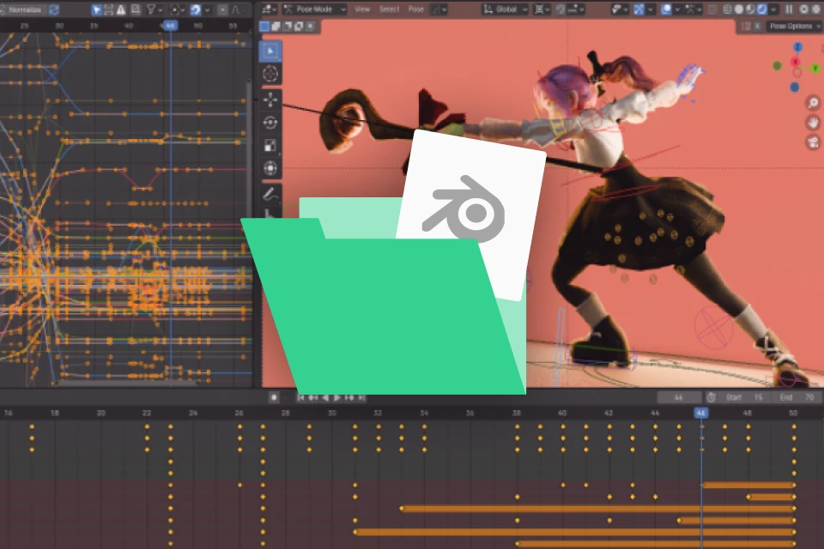The width and height of the screenshot is (824, 549).
Task: Jump to last frame playback button
Action: [x=361, y=398]
